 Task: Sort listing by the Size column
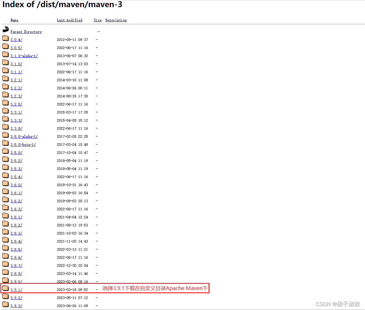coord(97,20)
